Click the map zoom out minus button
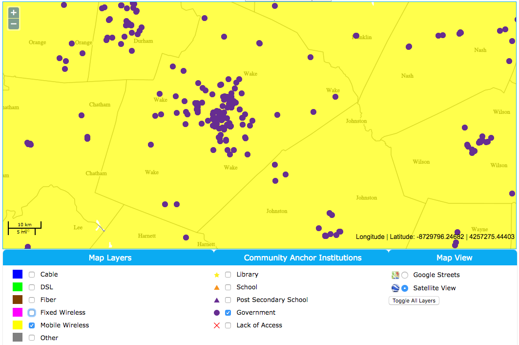This screenshot has height=345, width=519. (14, 24)
